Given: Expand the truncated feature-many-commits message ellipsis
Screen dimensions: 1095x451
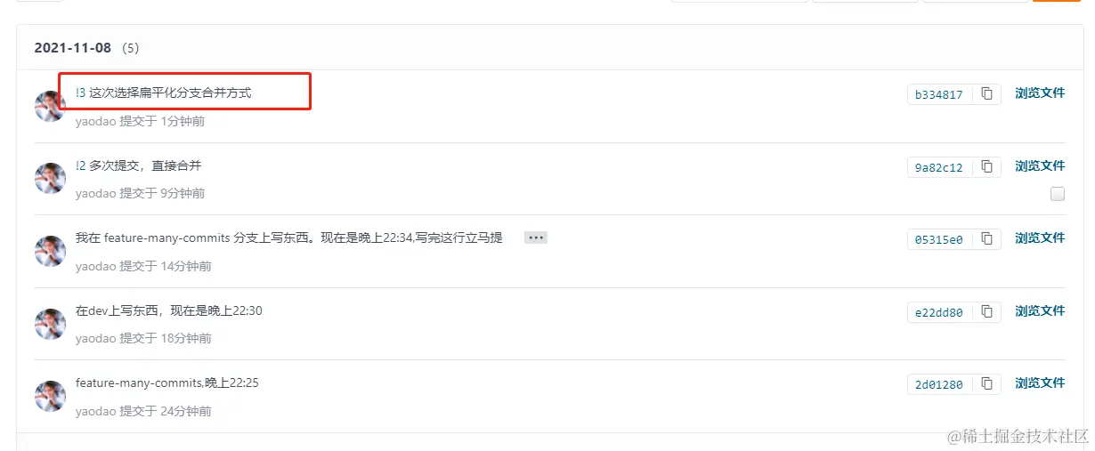Looking at the screenshot, I should pyautogui.click(x=536, y=238).
